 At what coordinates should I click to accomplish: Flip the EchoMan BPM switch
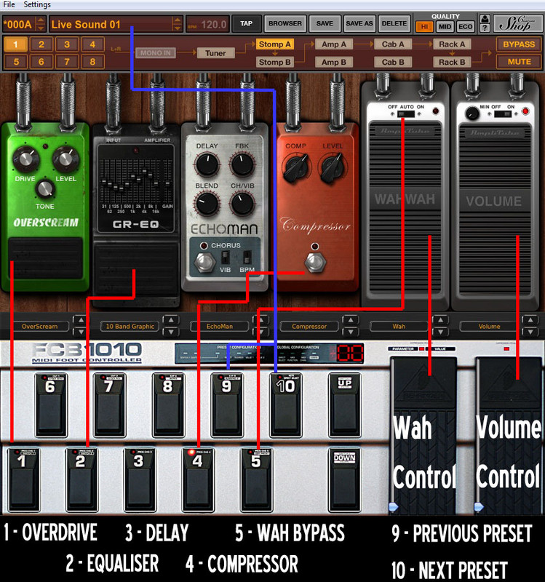pos(247,257)
